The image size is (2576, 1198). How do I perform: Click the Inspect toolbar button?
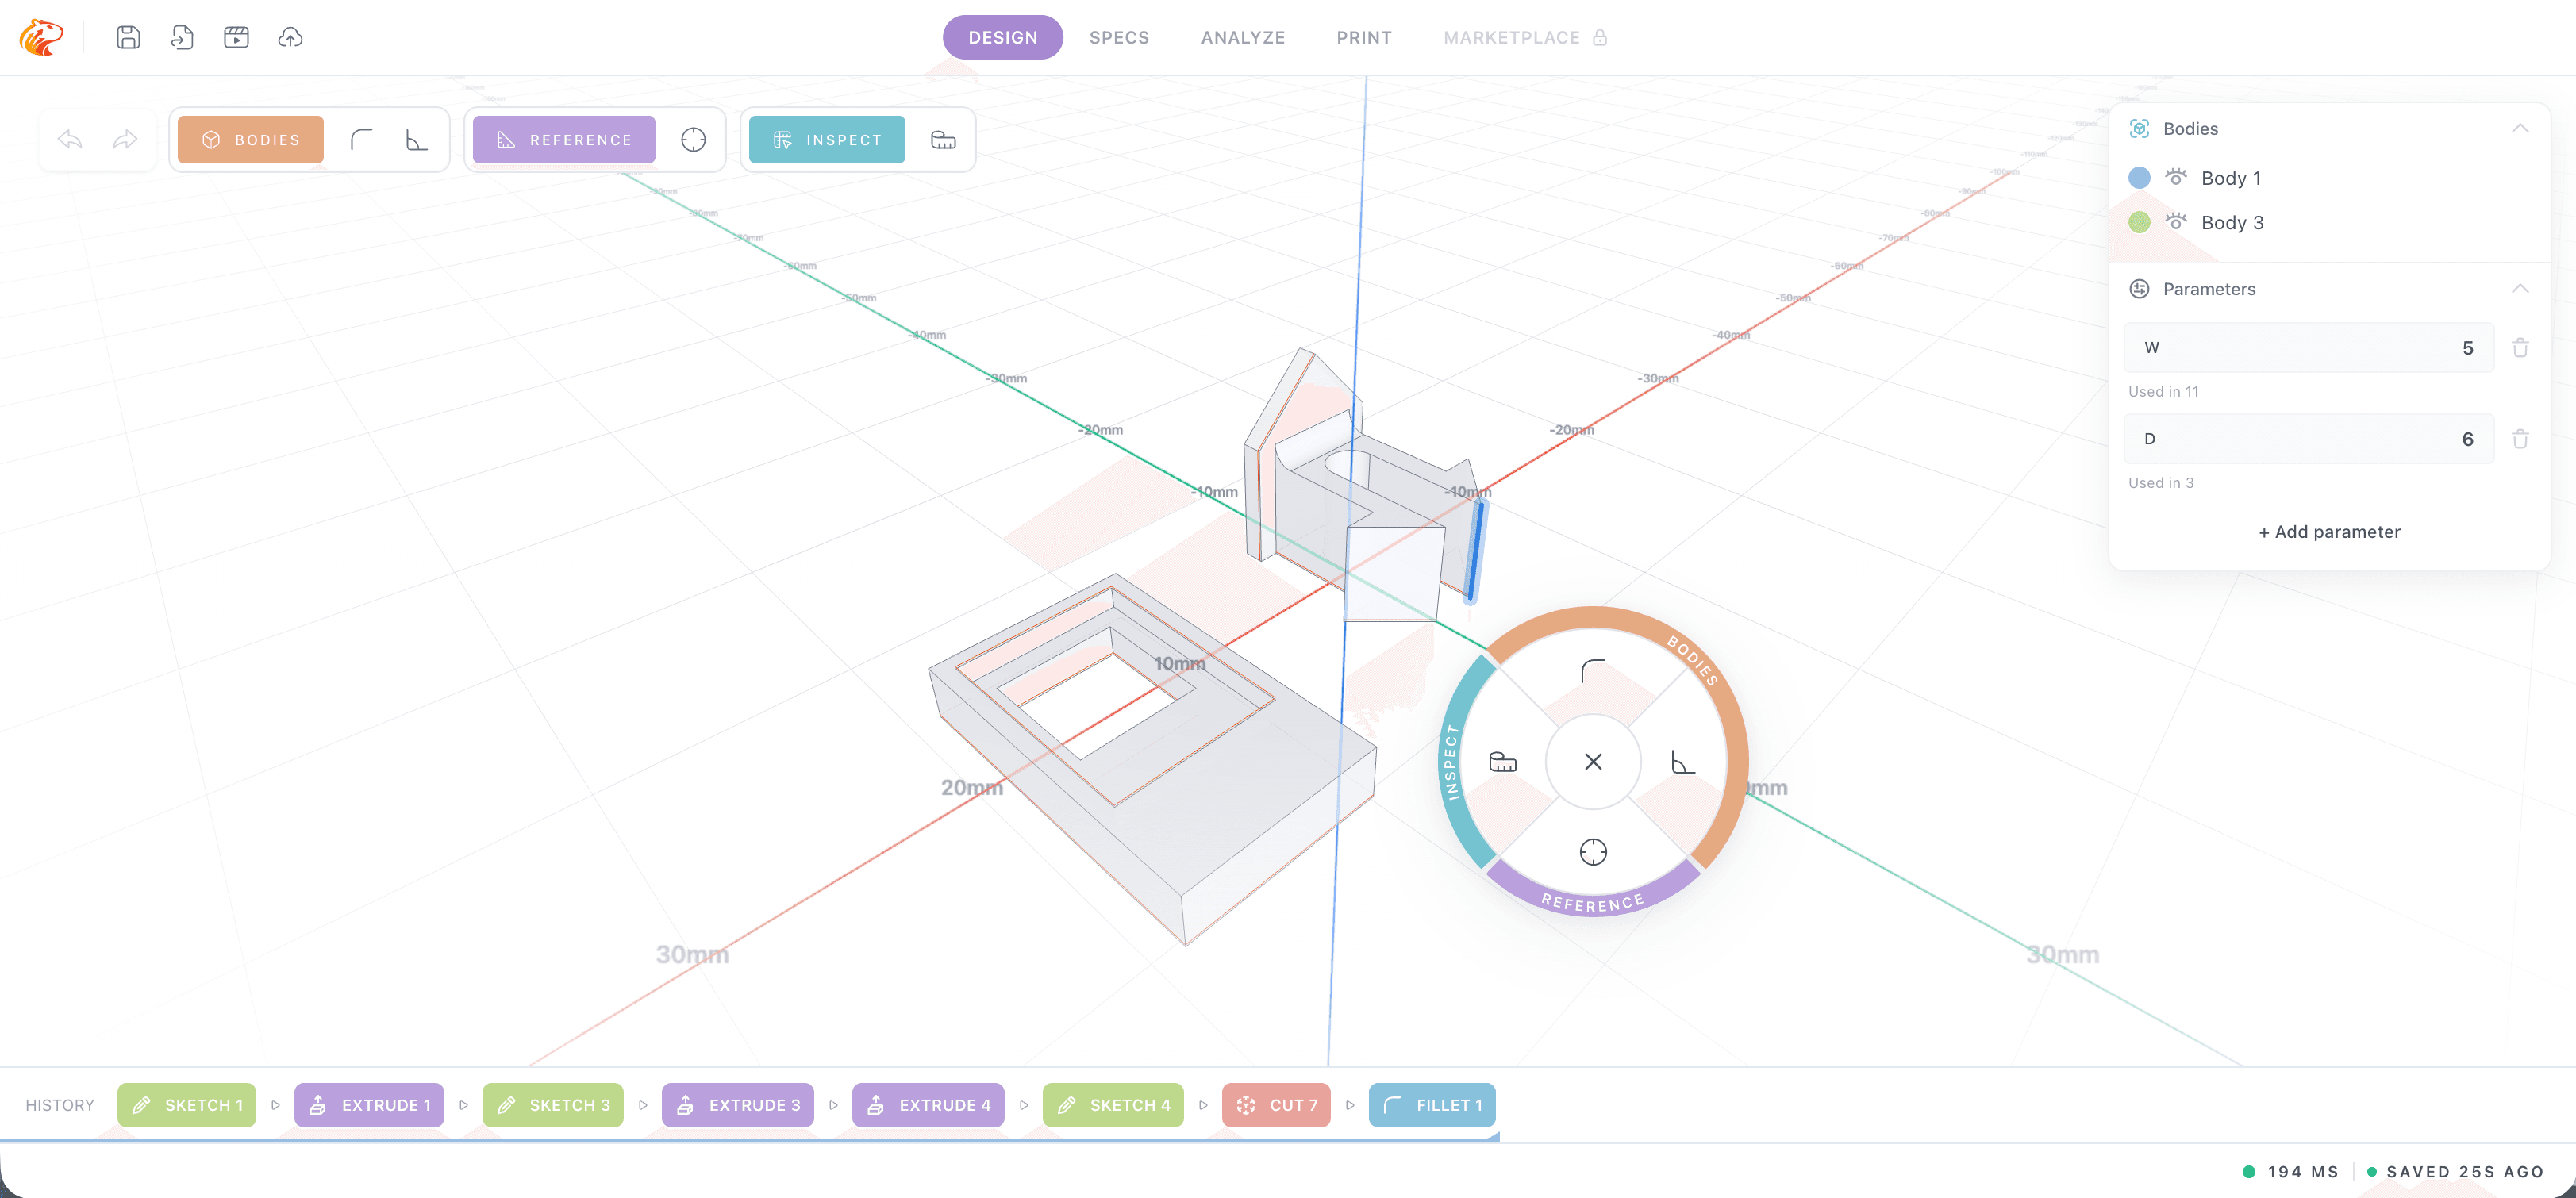827,139
